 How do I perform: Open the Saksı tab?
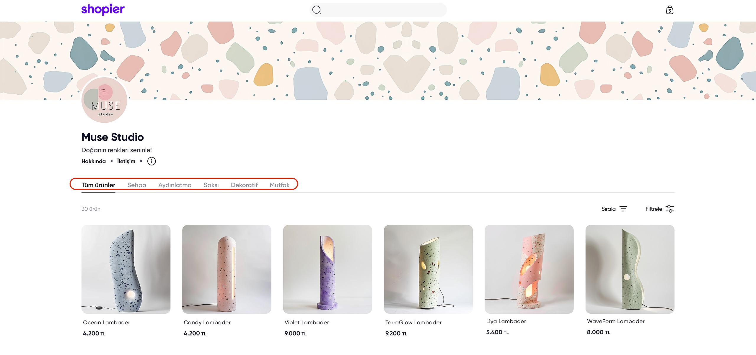pyautogui.click(x=211, y=185)
